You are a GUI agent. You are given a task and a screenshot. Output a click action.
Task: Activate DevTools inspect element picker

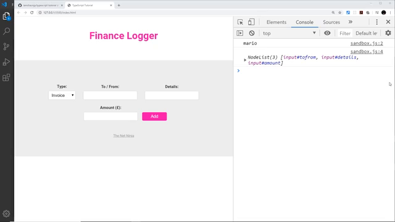pos(240,22)
